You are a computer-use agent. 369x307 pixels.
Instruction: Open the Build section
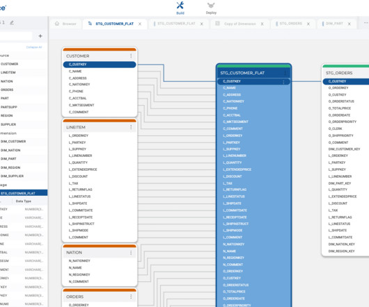point(180,8)
